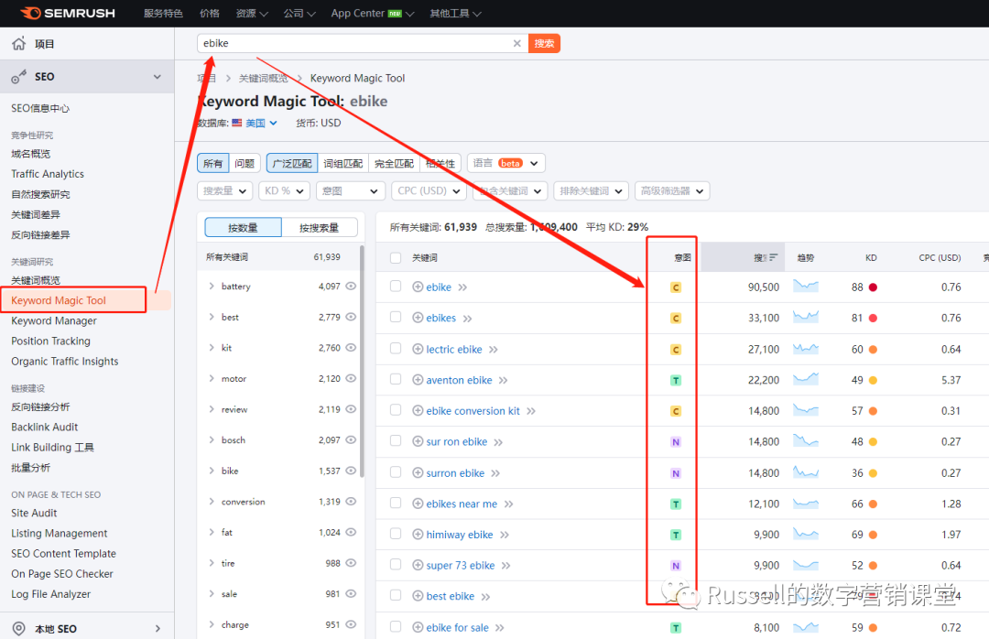Open the KD % filter dropdown
This screenshot has width=989, height=639.
[285, 190]
